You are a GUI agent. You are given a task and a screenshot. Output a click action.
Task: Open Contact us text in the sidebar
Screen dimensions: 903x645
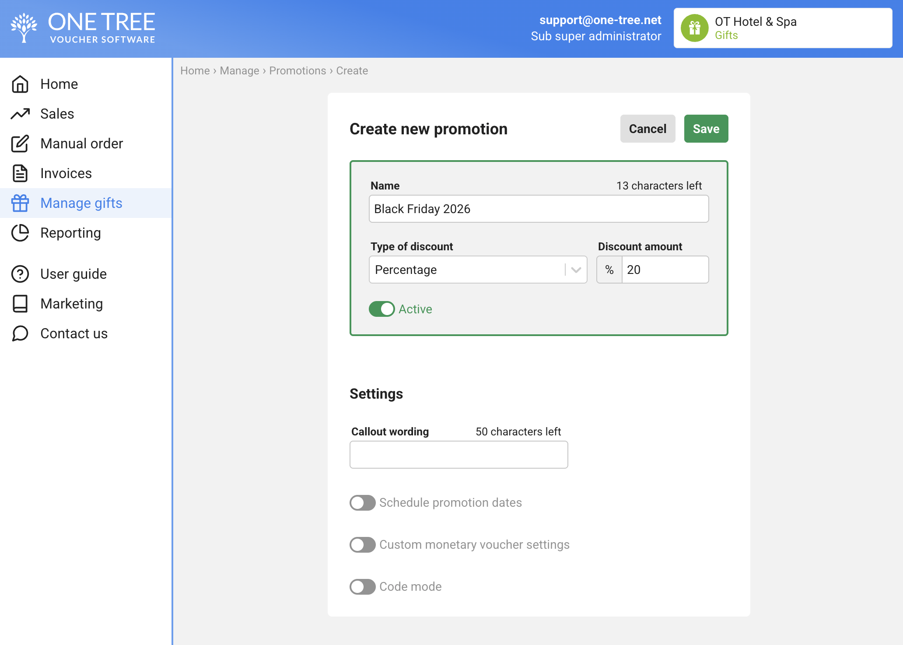tap(74, 333)
